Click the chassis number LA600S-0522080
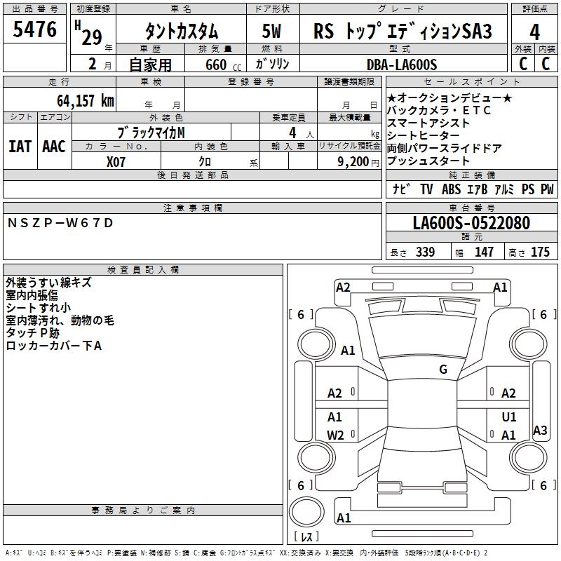561x561 pixels. click(471, 224)
